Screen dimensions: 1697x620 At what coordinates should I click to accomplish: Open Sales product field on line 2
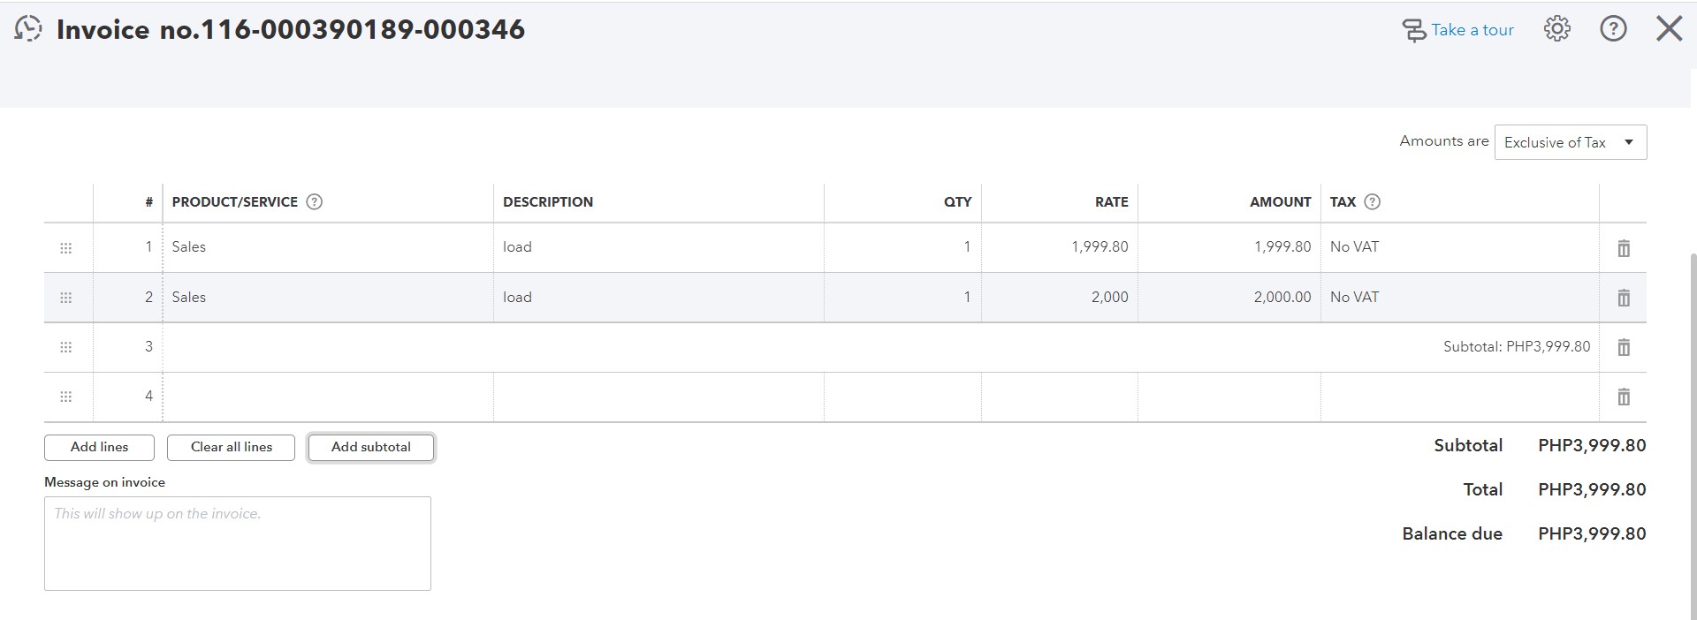327,298
